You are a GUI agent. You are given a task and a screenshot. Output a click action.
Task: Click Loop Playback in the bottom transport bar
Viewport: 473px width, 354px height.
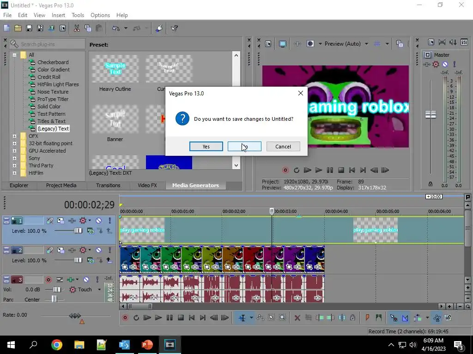point(136,318)
